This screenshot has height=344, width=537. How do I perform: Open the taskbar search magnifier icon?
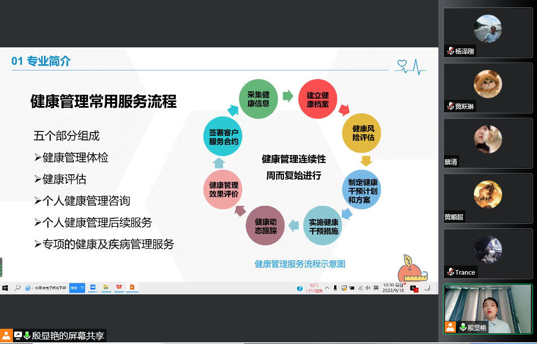click(x=17, y=288)
